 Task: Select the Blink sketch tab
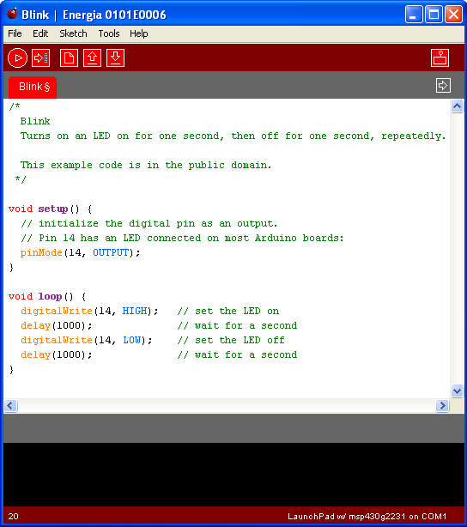[33, 87]
